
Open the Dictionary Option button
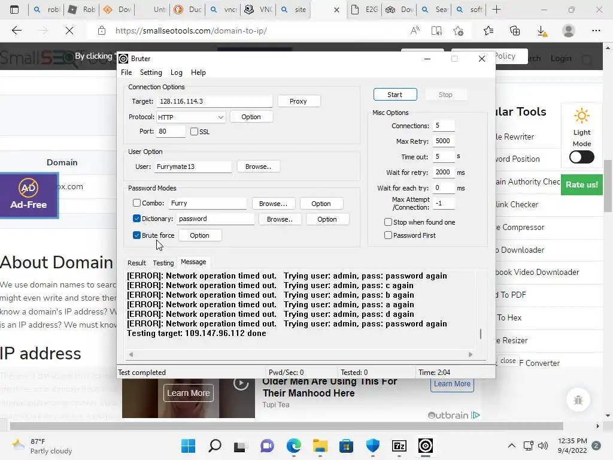pyautogui.click(x=327, y=219)
